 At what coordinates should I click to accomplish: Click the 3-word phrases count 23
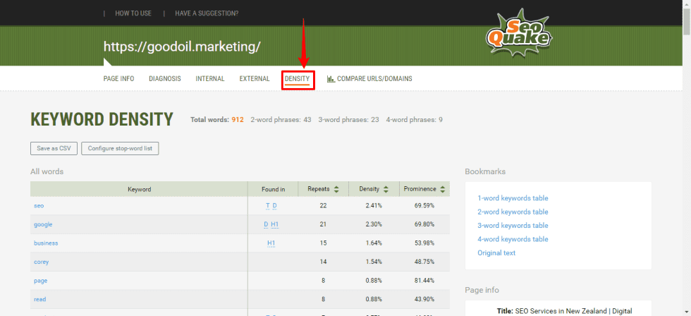click(375, 119)
